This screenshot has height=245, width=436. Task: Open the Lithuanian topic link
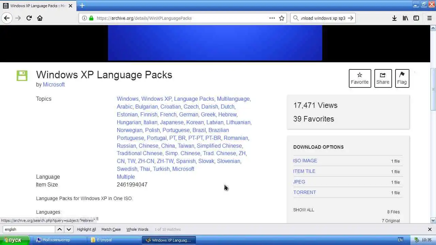pyautogui.click(x=238, y=122)
